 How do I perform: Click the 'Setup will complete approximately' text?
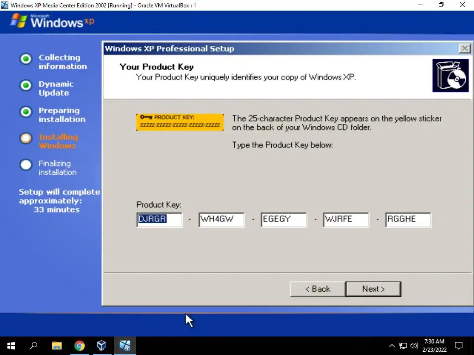(59, 196)
